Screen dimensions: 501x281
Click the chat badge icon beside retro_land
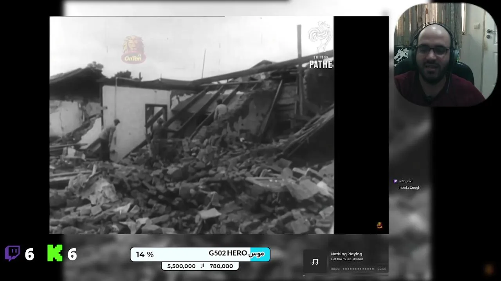[395, 181]
